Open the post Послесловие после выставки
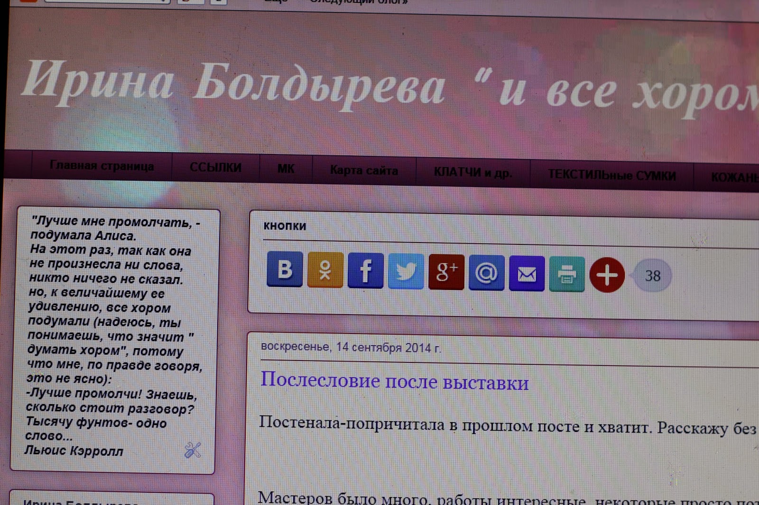This screenshot has height=505, width=759. 395,381
